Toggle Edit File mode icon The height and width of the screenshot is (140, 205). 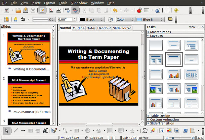click(x=42, y=10)
